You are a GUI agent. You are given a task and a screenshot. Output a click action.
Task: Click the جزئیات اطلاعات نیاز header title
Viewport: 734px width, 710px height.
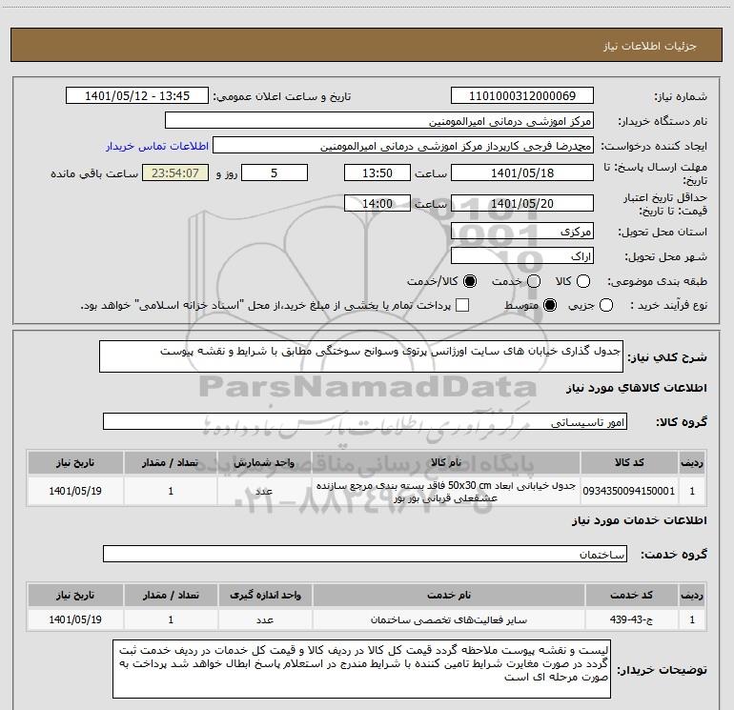[x=650, y=46]
